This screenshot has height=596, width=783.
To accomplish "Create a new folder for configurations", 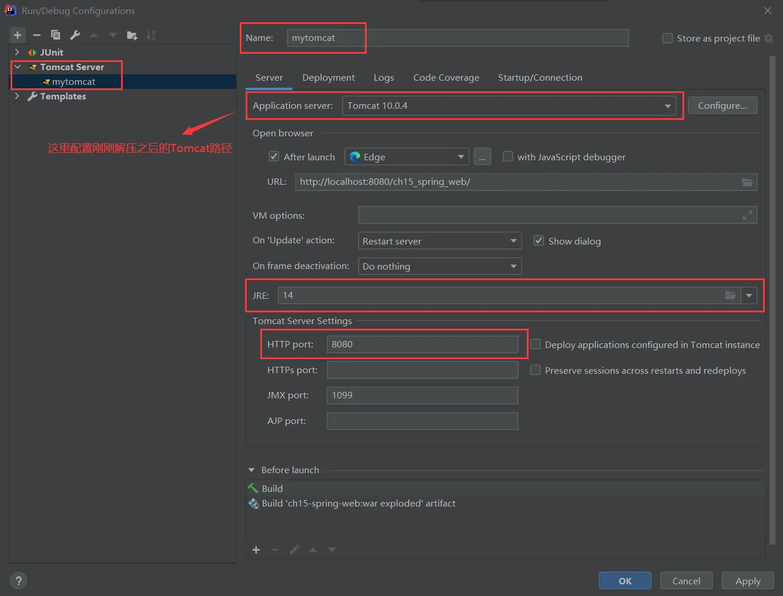I will click(x=132, y=36).
